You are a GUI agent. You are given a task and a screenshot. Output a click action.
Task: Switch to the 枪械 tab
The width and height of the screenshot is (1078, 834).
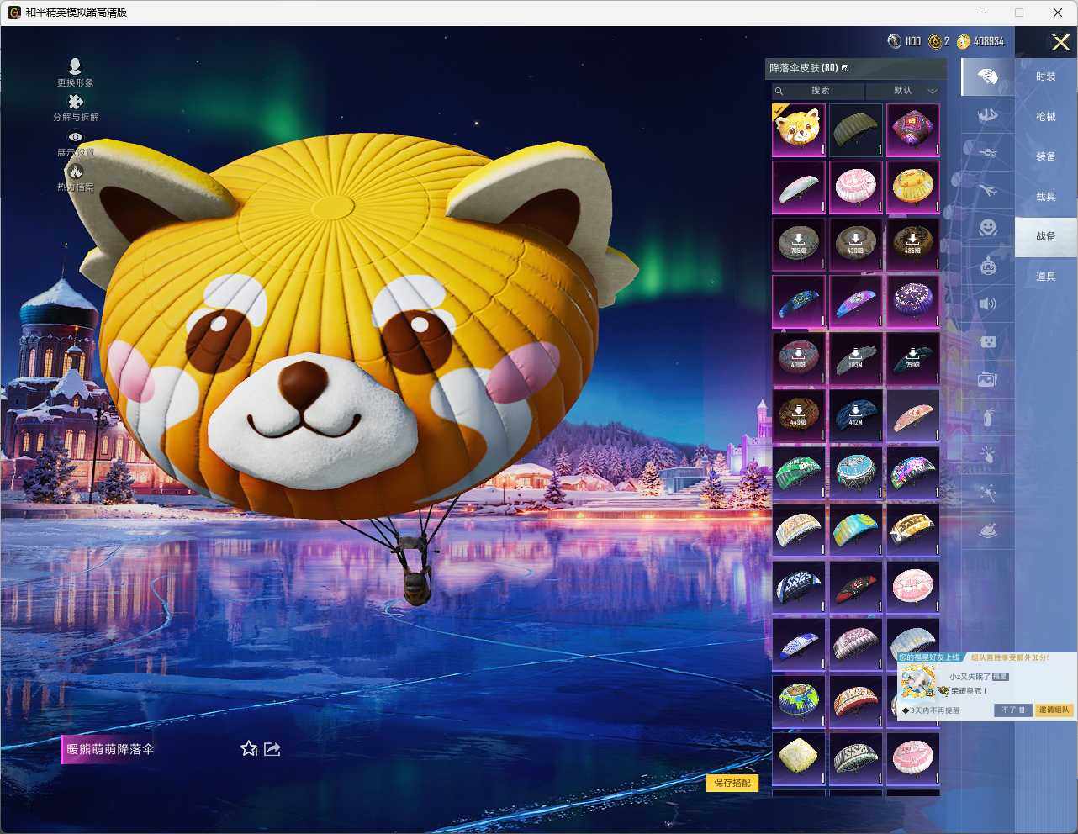[x=1045, y=117]
